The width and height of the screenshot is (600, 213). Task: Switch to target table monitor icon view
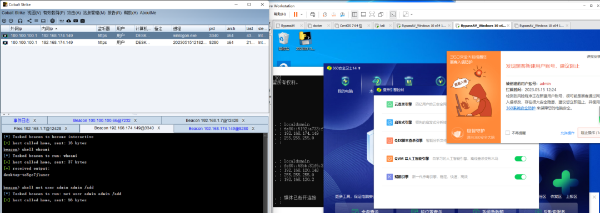point(43,21)
